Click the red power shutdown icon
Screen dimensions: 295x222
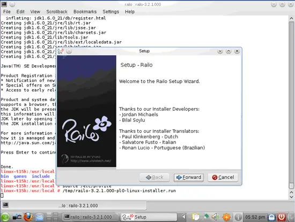[282, 217]
